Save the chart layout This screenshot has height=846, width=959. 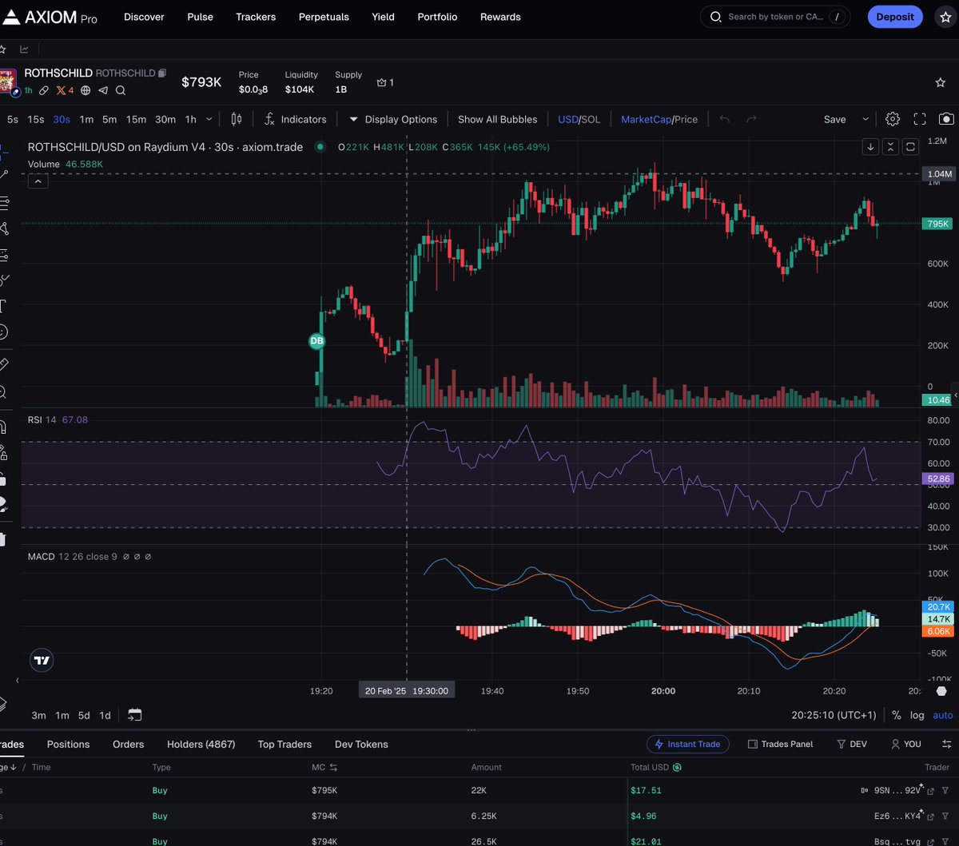pyautogui.click(x=834, y=119)
